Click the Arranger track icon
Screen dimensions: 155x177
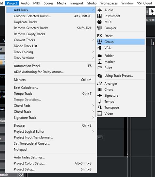(99, 84)
